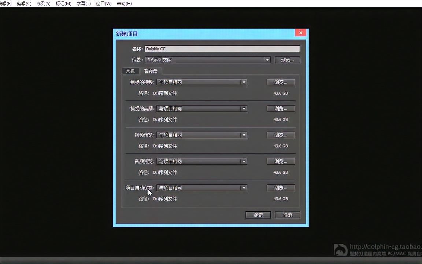This screenshot has height=264, width=422.
Task: Browse for audio previews folder
Action: click(x=281, y=161)
